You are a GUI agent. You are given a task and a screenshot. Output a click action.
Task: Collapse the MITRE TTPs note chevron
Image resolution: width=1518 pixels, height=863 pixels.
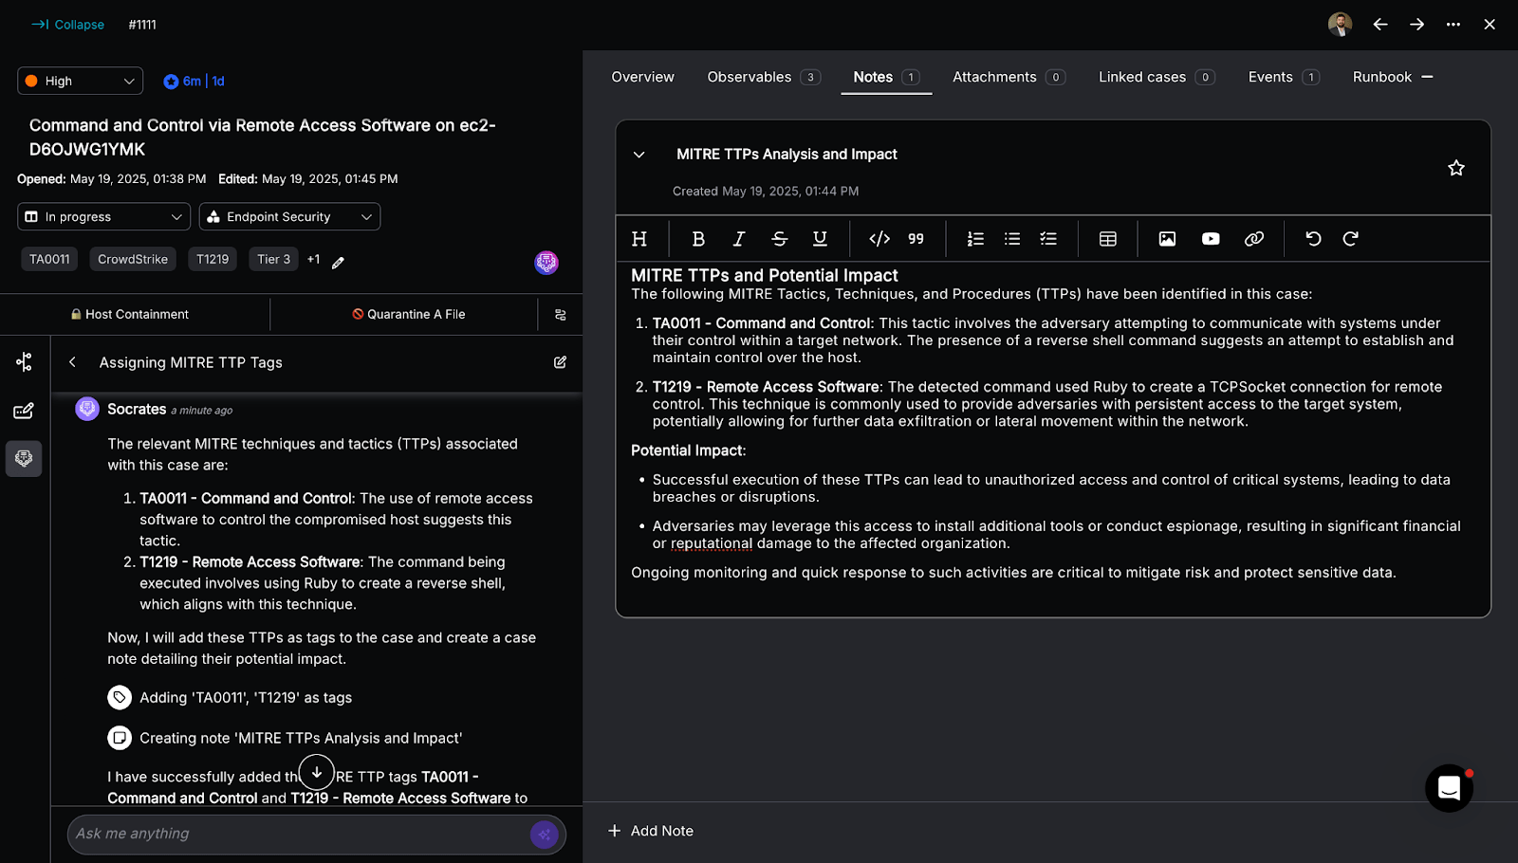639,155
